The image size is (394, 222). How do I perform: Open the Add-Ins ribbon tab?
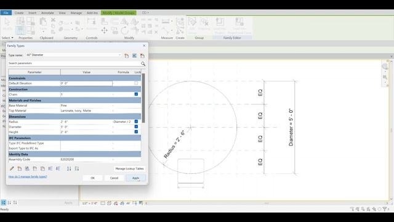tap(92, 12)
